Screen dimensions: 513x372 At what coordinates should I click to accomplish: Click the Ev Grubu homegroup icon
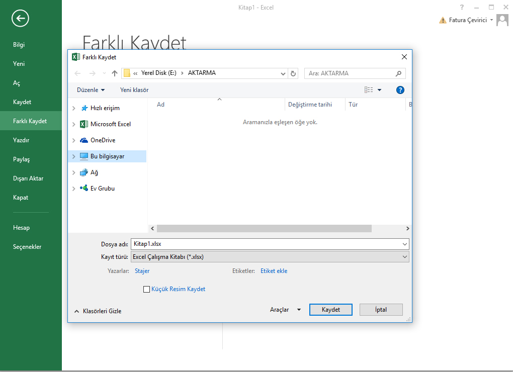[x=84, y=189]
